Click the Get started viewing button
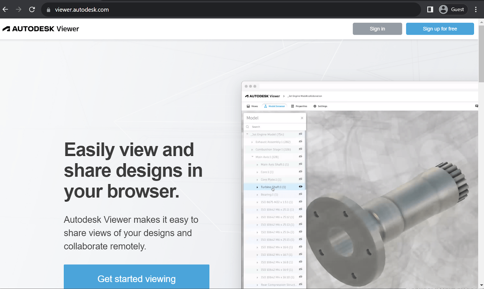Image resolution: width=484 pixels, height=289 pixels. click(x=136, y=279)
